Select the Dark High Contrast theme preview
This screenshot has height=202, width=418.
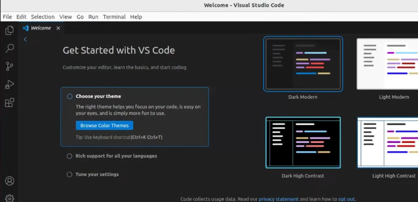(x=303, y=143)
